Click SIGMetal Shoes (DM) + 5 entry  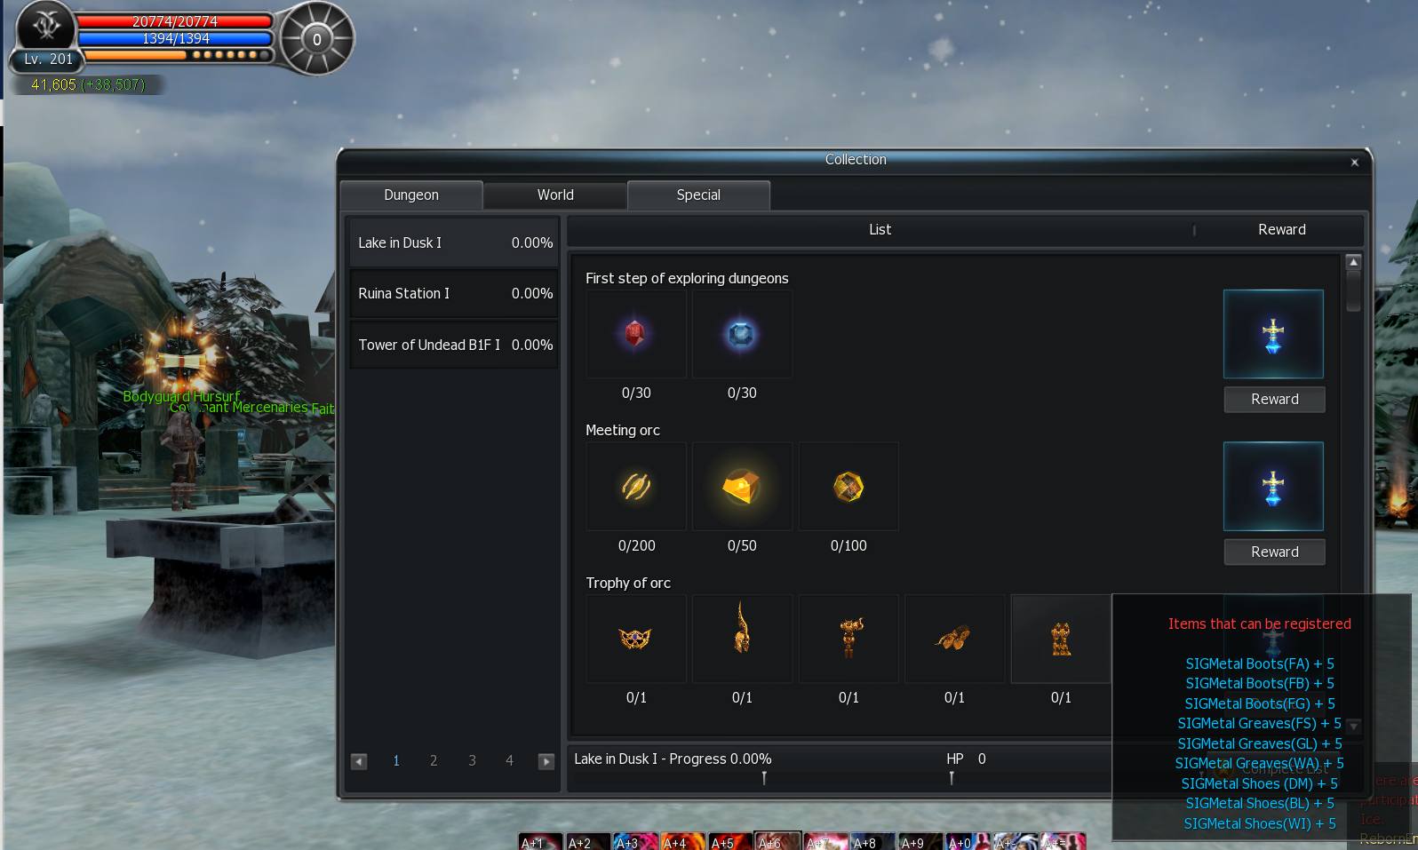1260,783
